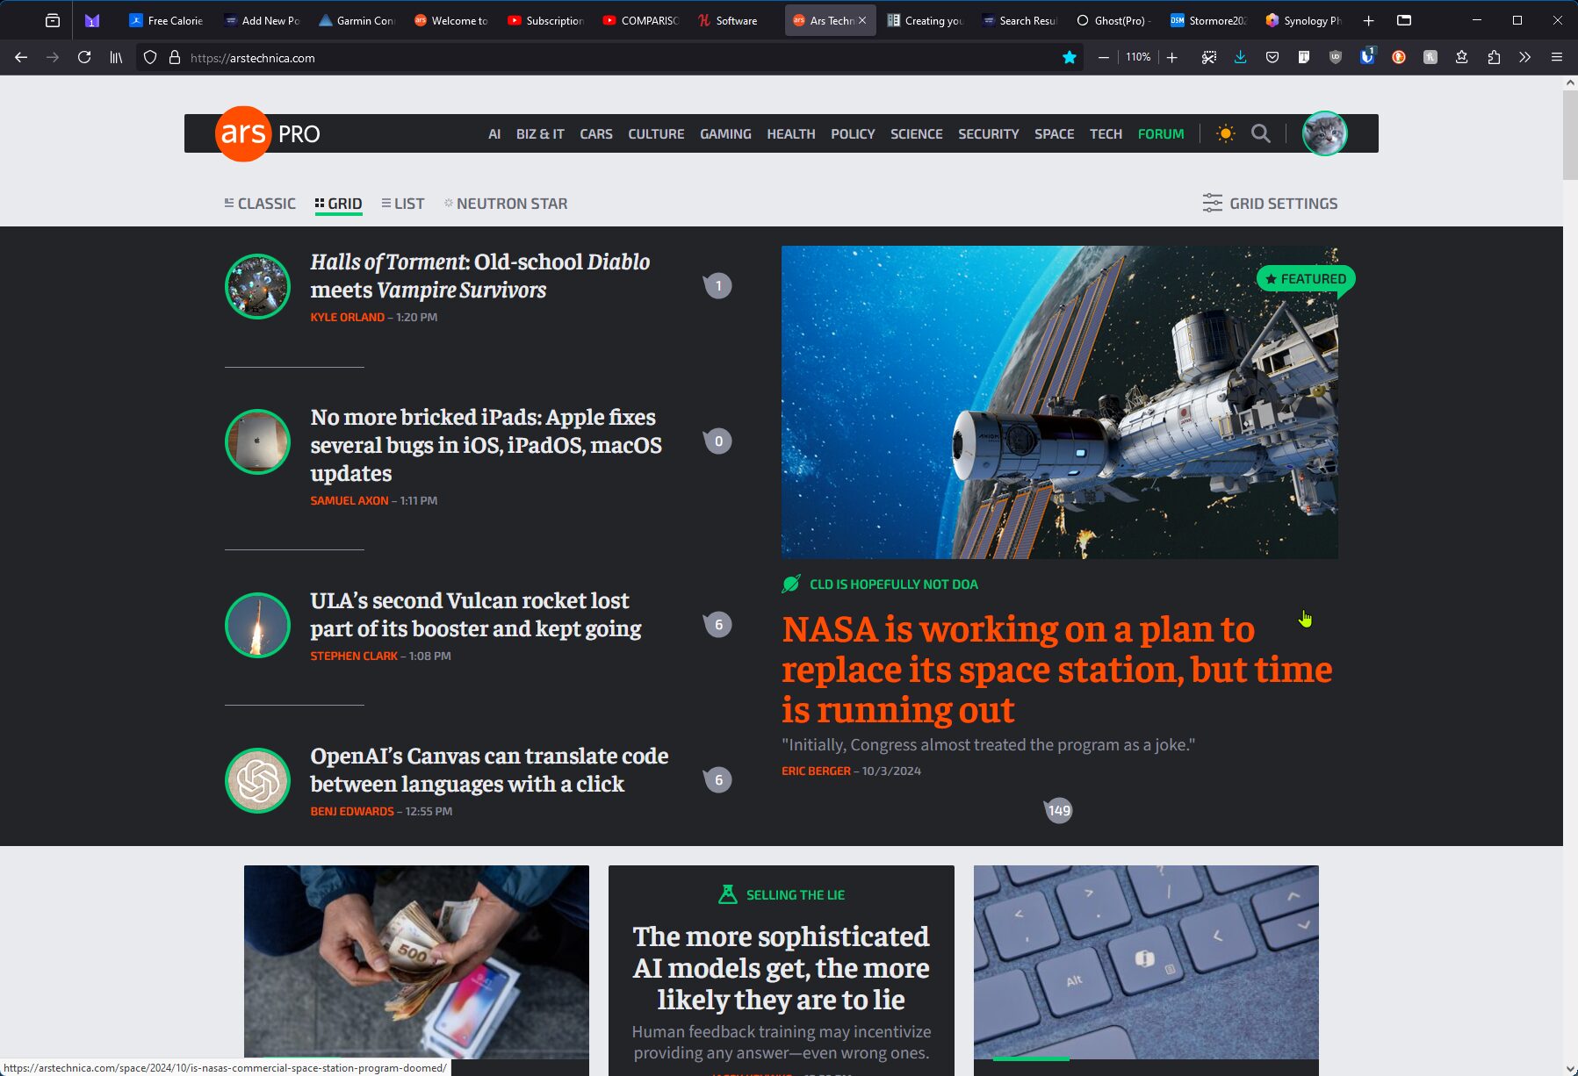Click the zoom in plus button
This screenshot has width=1578, height=1076.
tap(1171, 57)
